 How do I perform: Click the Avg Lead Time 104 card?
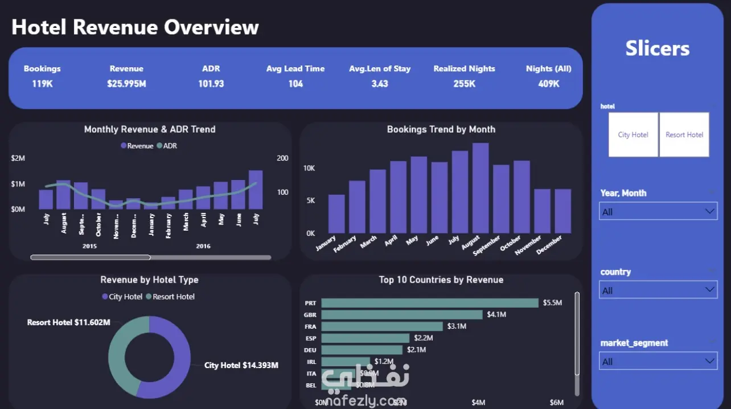pyautogui.click(x=295, y=76)
